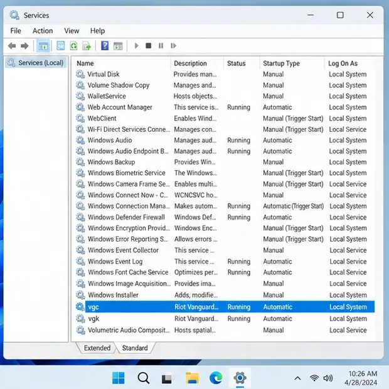Click the gear icon beside Virtual Disk
Screen dimensions: 389x389
[80, 74]
